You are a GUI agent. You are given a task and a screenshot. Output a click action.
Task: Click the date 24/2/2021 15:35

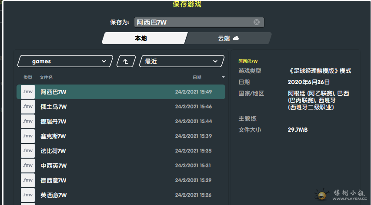194,151
